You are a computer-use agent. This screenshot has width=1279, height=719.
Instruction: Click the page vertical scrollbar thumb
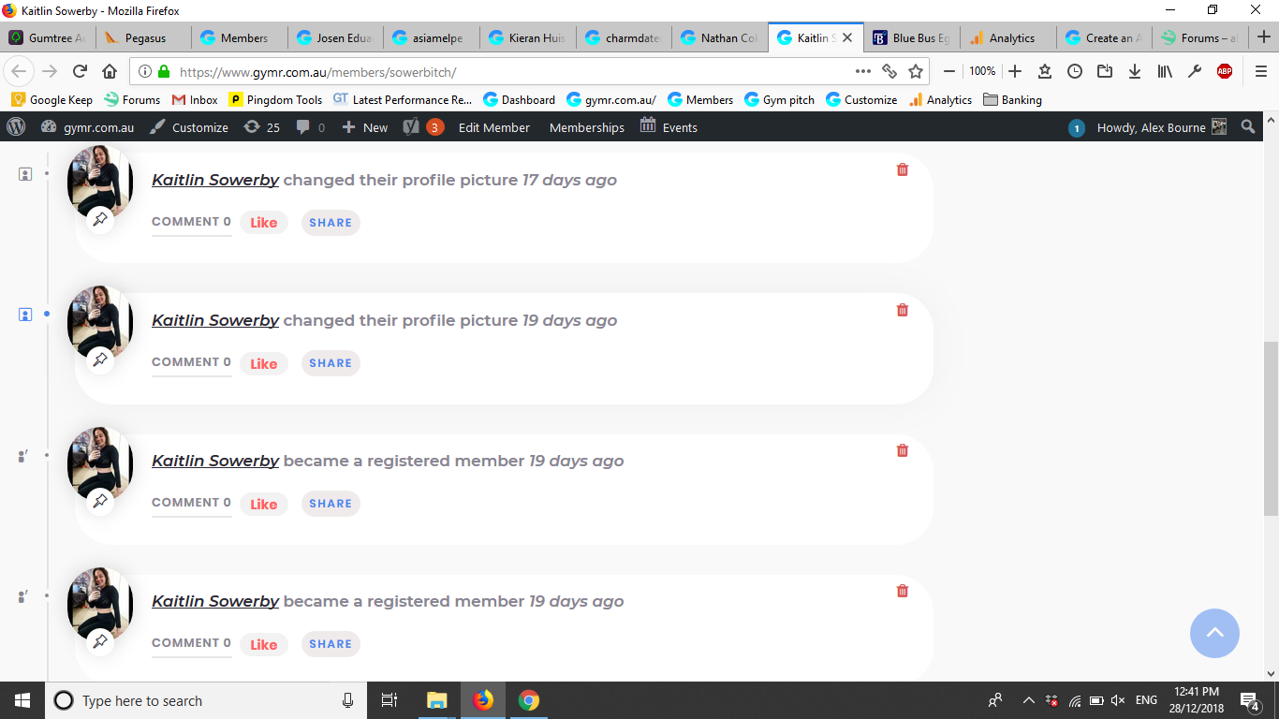tap(1271, 429)
